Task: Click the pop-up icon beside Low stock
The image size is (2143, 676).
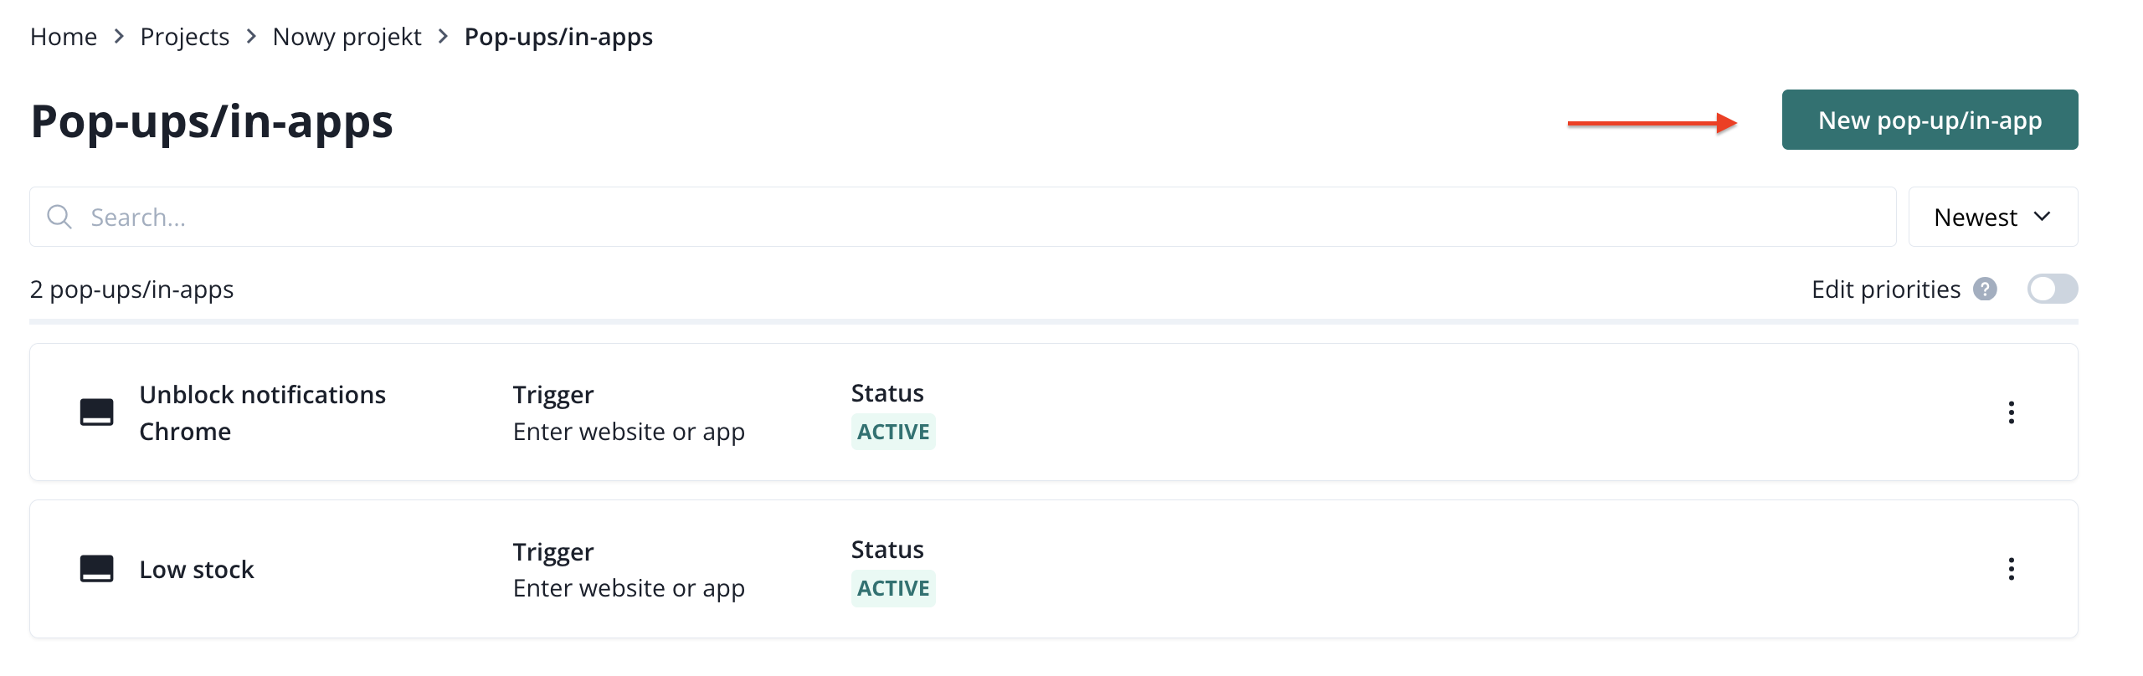Action: [x=96, y=569]
